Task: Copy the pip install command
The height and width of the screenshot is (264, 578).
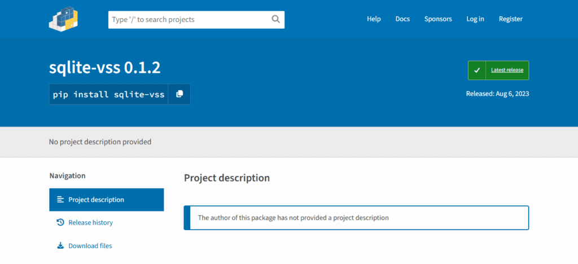Action: coord(179,94)
